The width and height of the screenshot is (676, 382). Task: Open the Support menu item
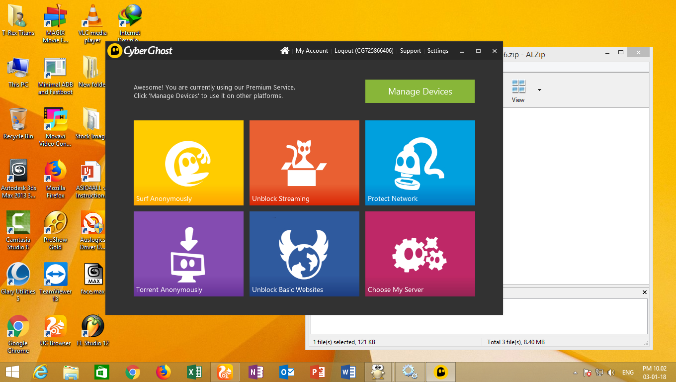pos(410,51)
